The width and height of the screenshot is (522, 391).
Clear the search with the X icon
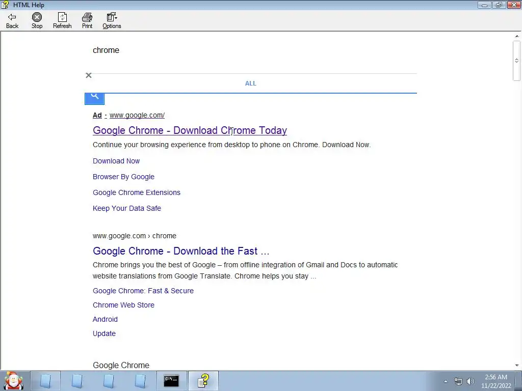(x=89, y=75)
